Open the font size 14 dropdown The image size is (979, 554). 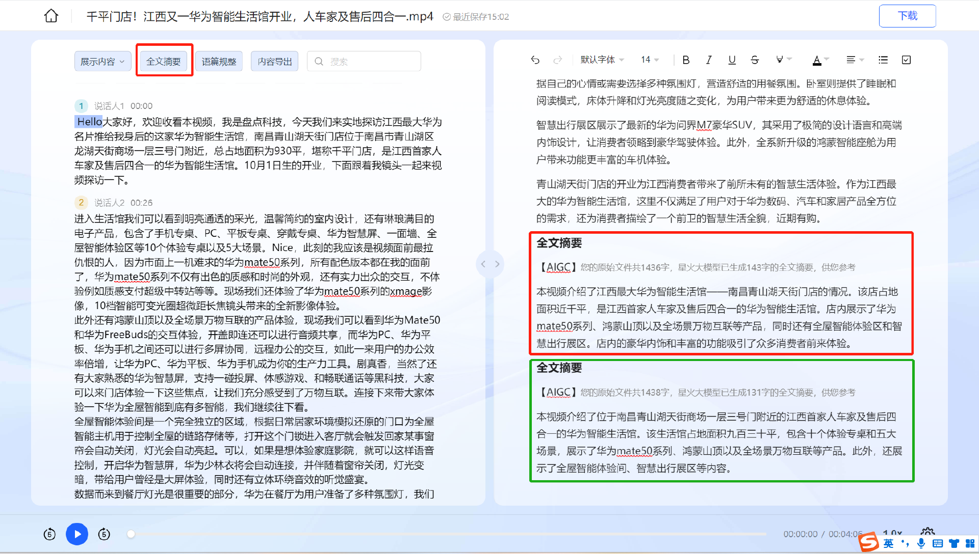tap(650, 60)
